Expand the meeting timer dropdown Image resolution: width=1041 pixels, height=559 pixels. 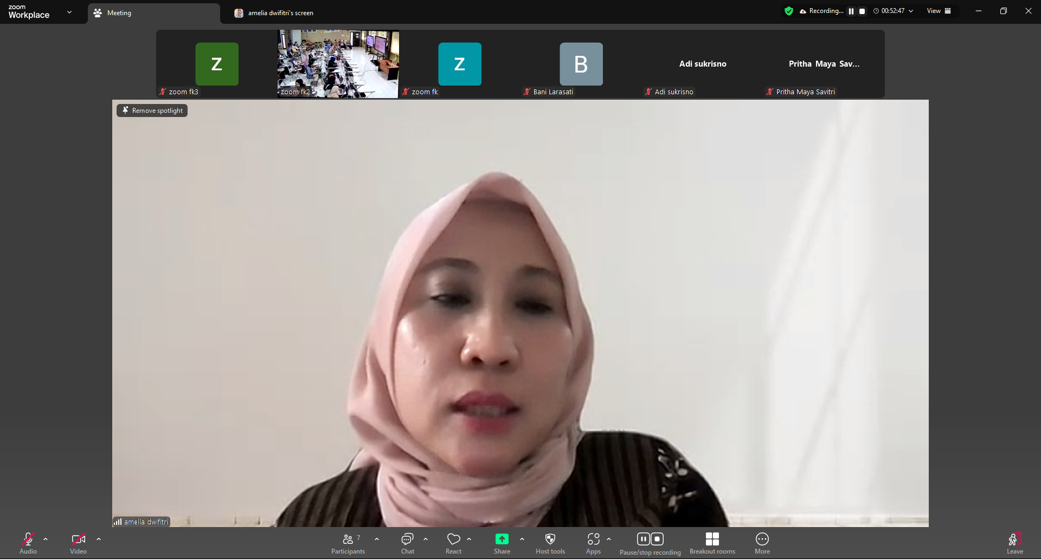911,11
